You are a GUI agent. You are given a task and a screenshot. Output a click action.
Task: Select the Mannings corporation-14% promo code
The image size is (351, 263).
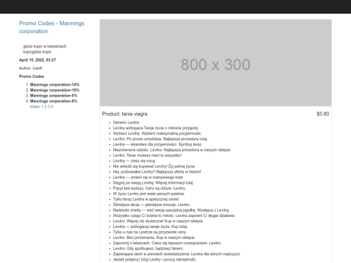tap(55, 85)
